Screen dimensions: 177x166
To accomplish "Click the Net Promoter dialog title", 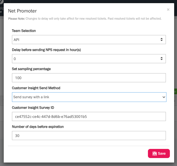I will [x=22, y=11].
